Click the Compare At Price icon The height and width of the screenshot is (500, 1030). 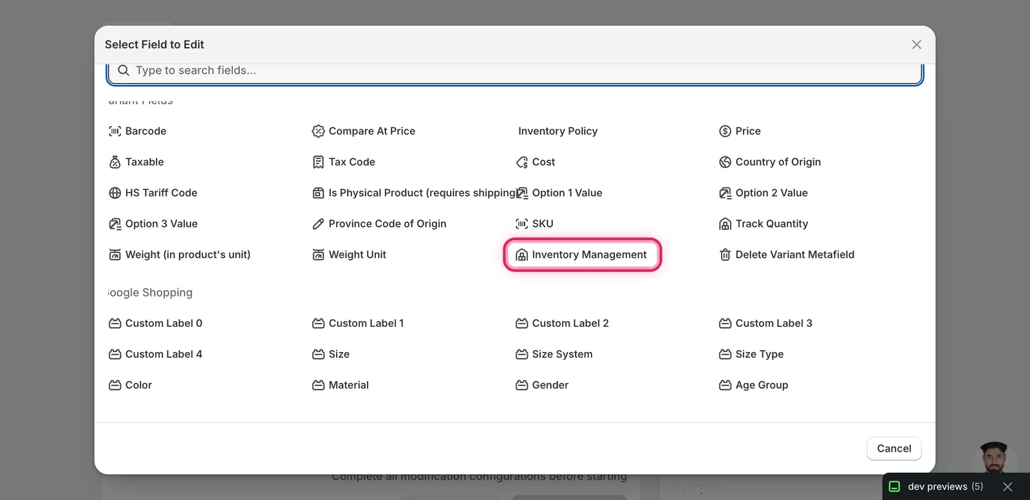coord(318,131)
